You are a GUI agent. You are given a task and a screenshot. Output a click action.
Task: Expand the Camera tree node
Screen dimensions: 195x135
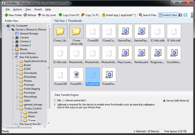[13, 38]
